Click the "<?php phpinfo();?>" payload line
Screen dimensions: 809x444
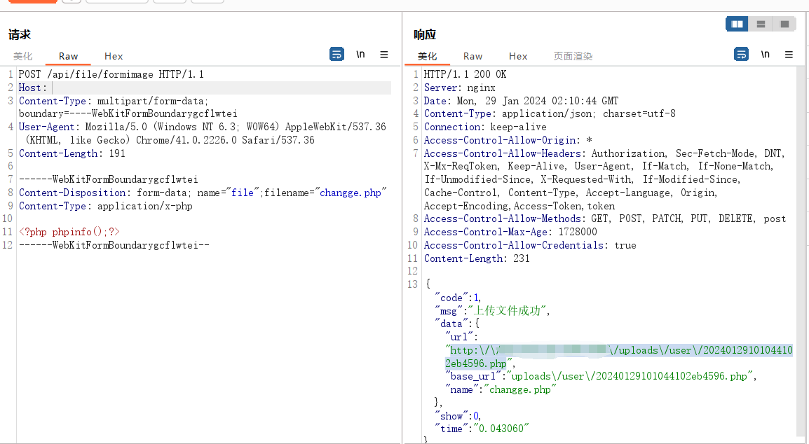click(69, 232)
